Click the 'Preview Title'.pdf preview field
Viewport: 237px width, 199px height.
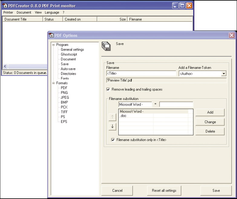click(166, 80)
